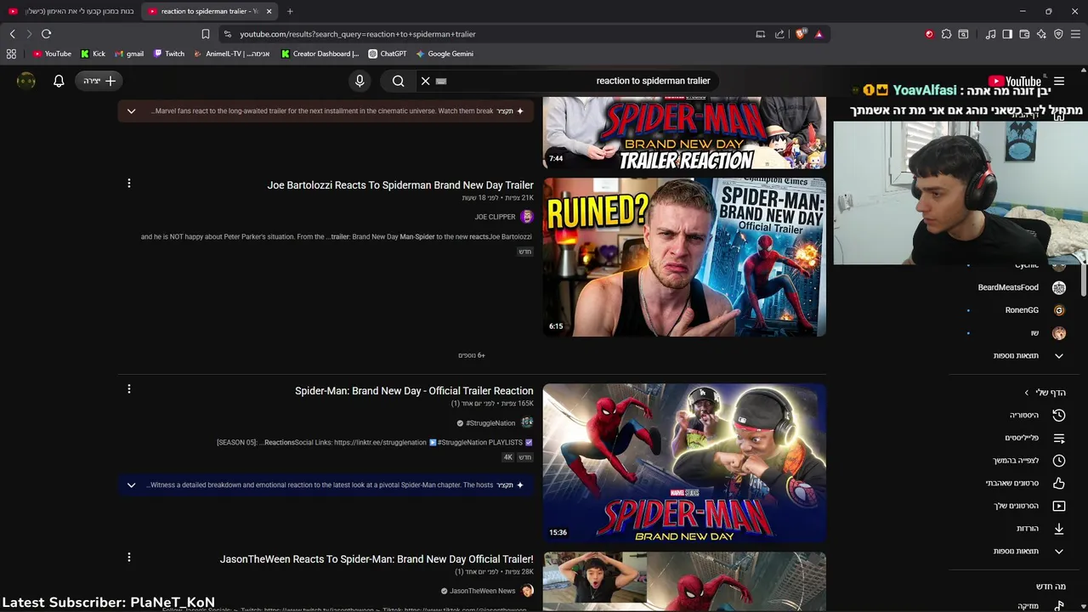Open the JasonTheWeen Reacts video title
The image size is (1088, 612).
pos(377,559)
